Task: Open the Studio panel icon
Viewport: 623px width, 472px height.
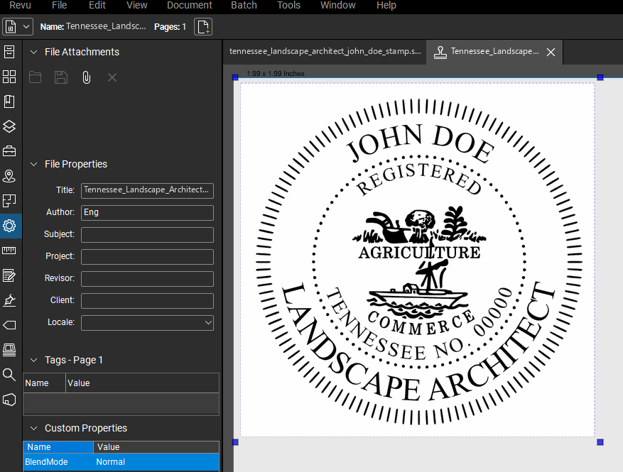Action: (x=9, y=350)
